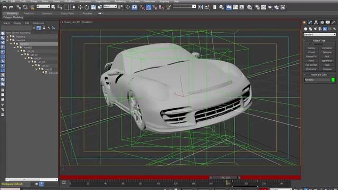Activate the Select and Scale tool
The height and width of the screenshot is (190, 338).
click(x=93, y=7)
